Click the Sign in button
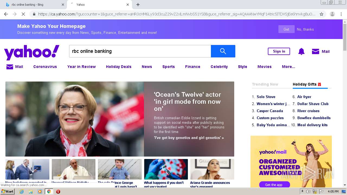Image resolution: width=347 pixels, height=195 pixels. coord(279,51)
